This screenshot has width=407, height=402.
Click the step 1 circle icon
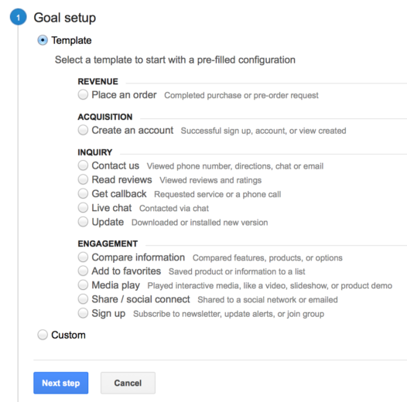[18, 17]
